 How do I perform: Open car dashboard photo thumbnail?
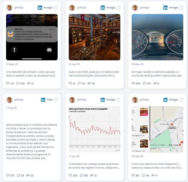[157, 37]
